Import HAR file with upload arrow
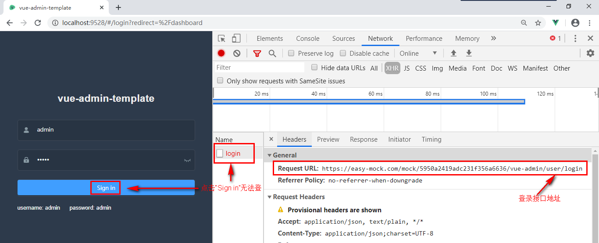The height and width of the screenshot is (243, 599). [453, 53]
